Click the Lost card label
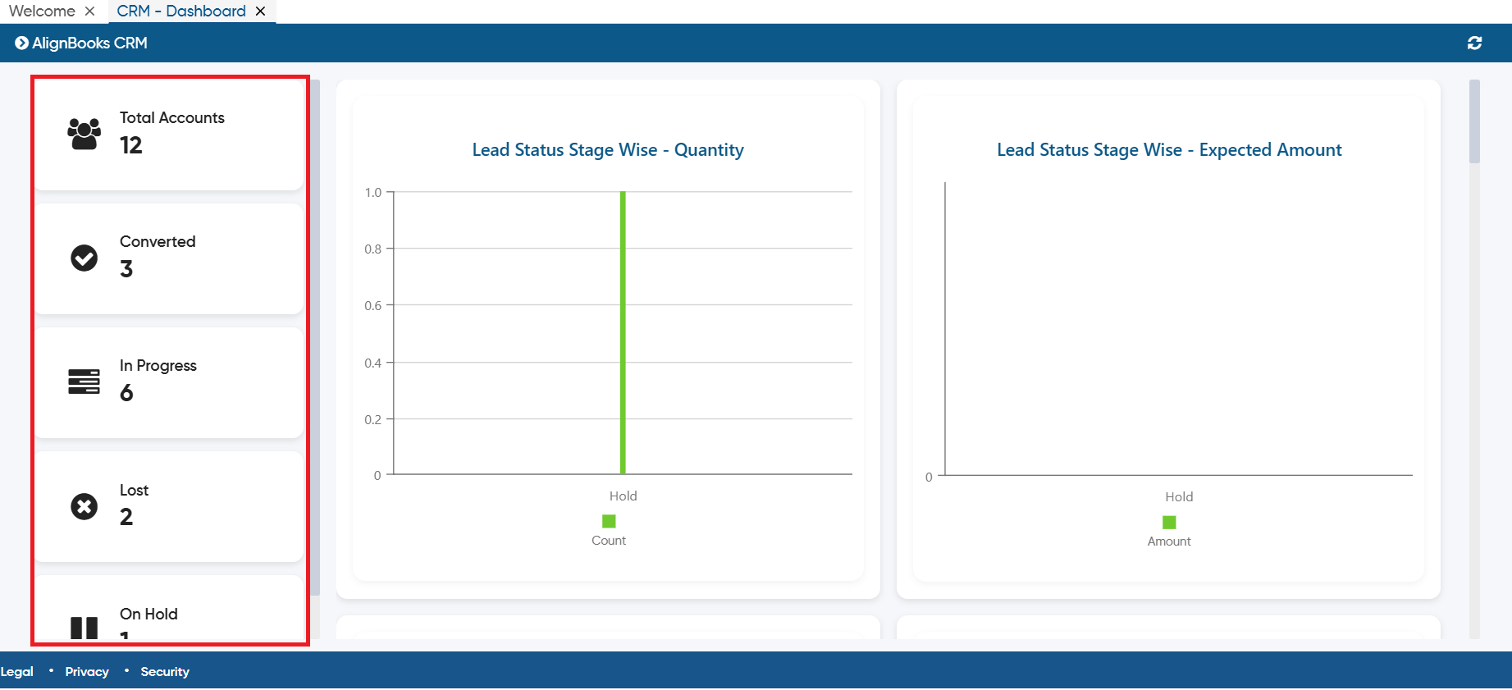 tap(134, 490)
